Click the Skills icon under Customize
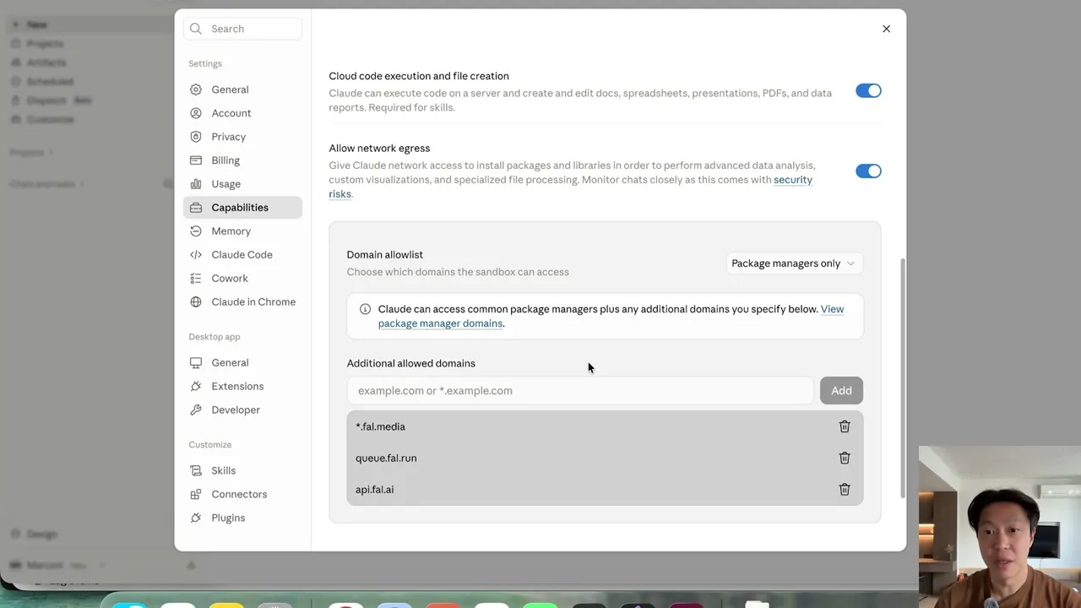 [x=196, y=471]
